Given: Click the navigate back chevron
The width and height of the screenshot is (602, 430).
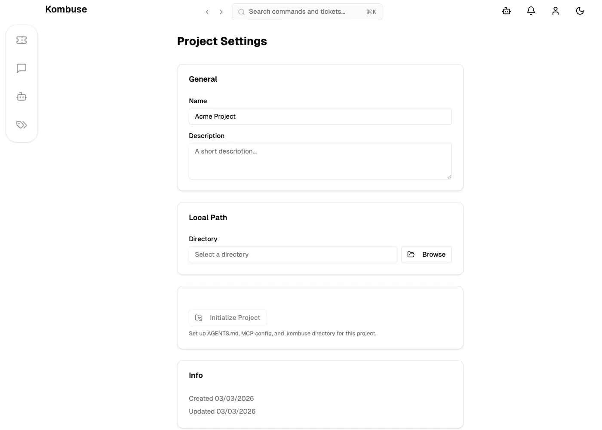Looking at the screenshot, I should coord(207,12).
